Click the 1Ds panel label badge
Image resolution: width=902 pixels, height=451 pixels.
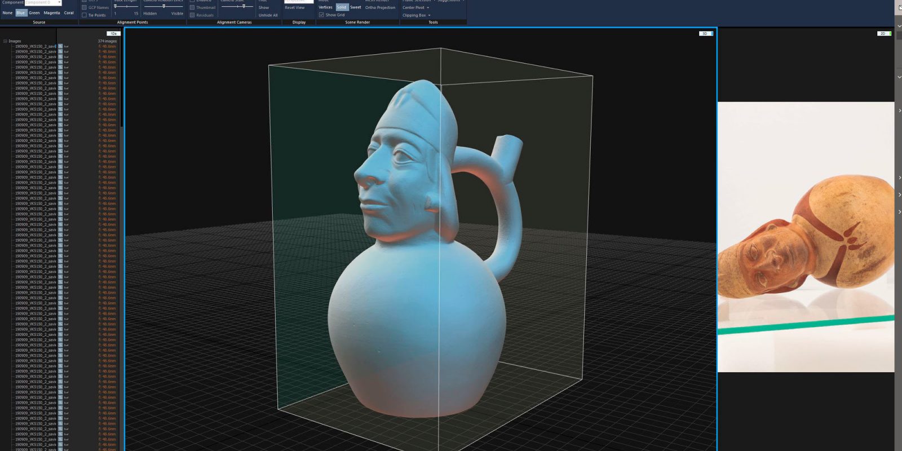click(113, 34)
